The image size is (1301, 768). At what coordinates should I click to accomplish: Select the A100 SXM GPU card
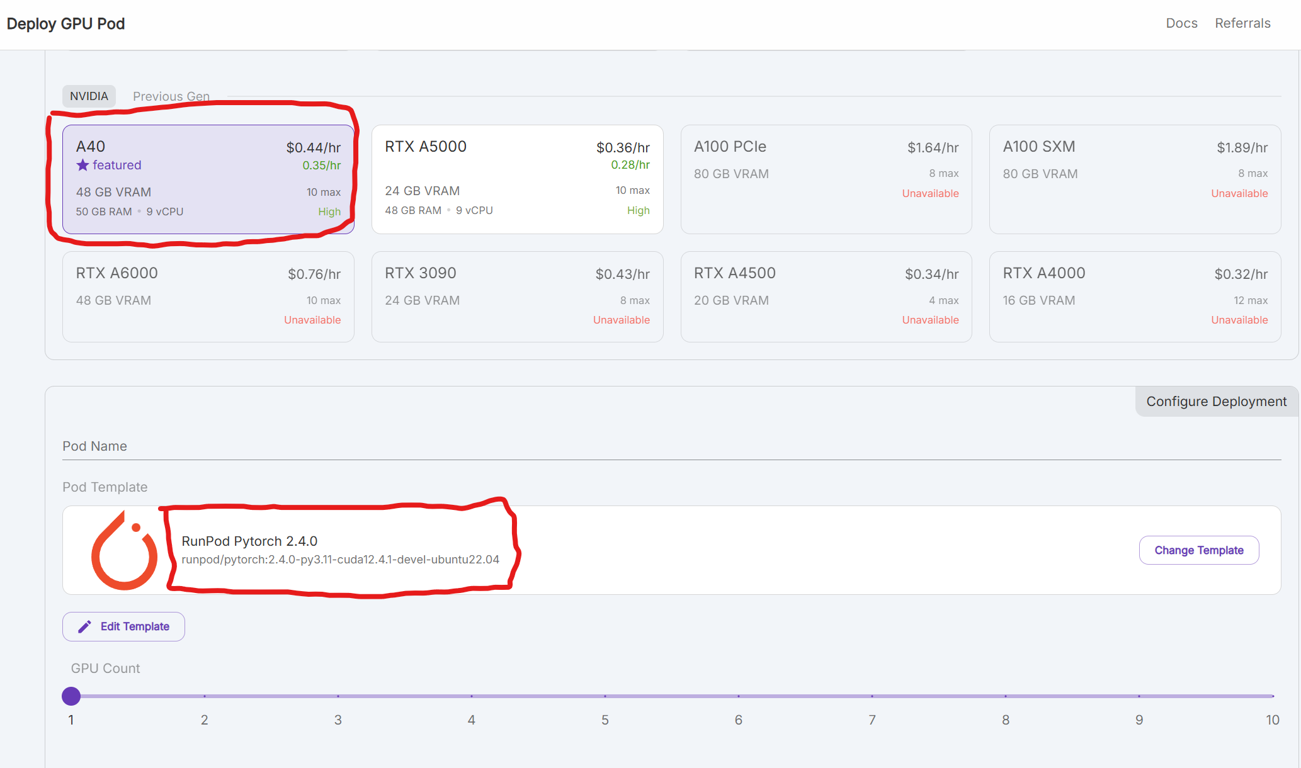pos(1135,179)
